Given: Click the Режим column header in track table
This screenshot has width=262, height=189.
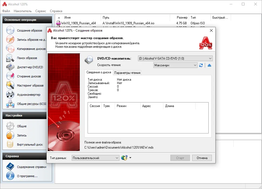Looking at the screenshot, I should [127, 106].
